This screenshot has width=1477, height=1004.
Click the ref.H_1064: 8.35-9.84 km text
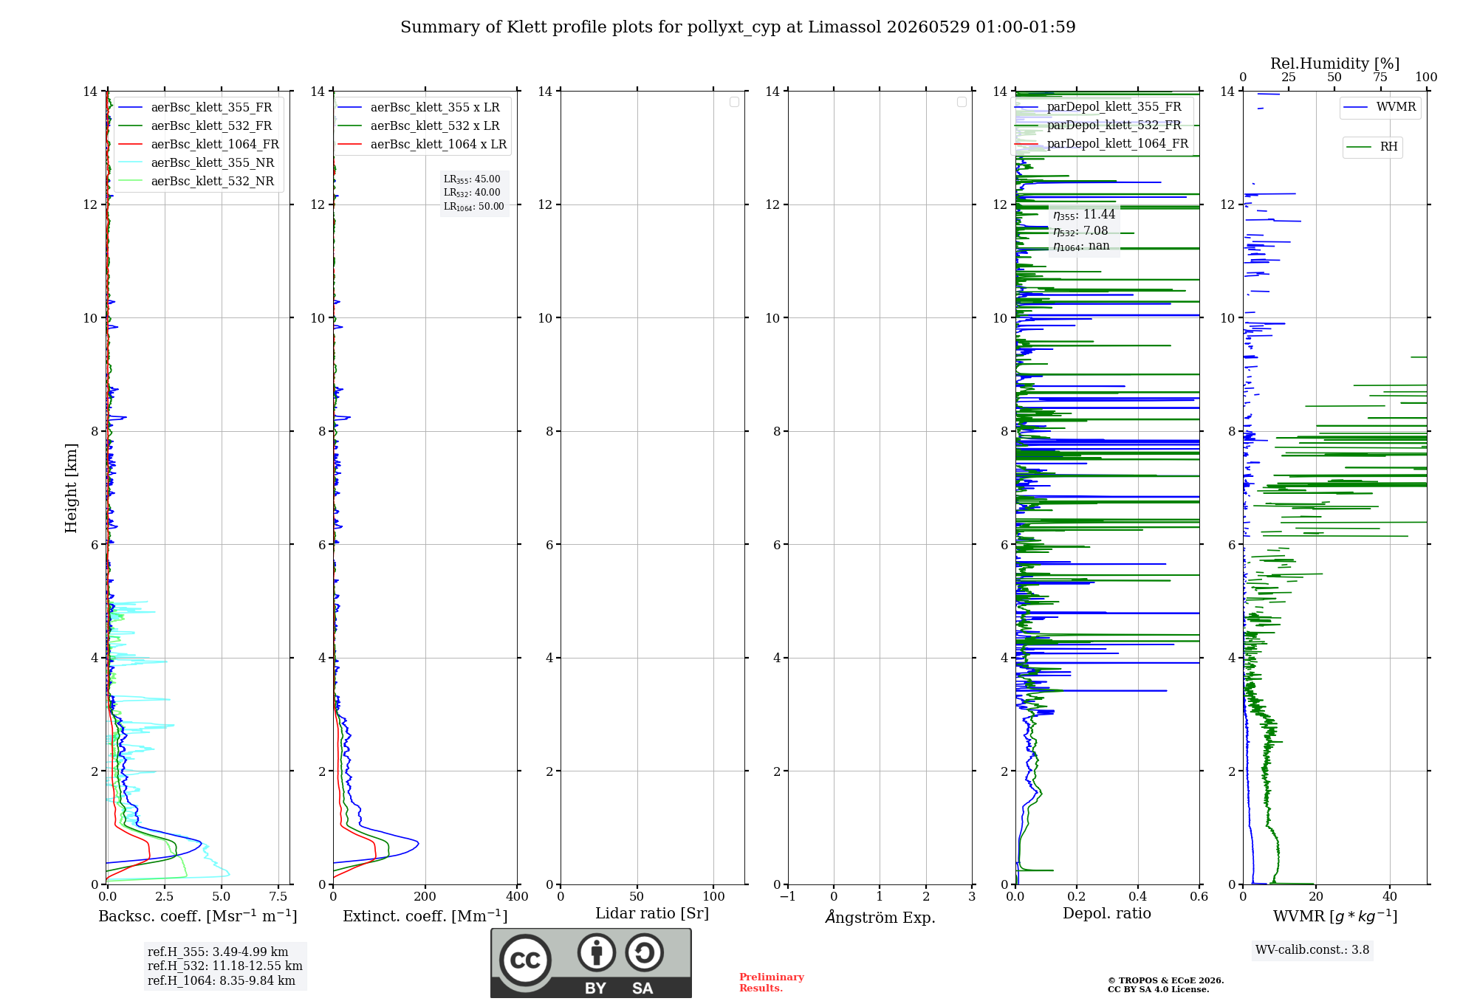pyautogui.click(x=222, y=981)
